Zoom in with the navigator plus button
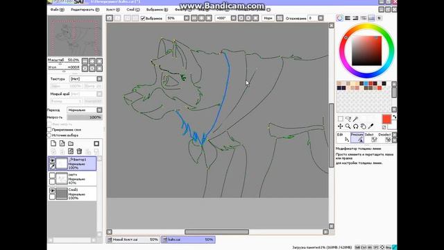This screenshot has height=250, width=444. 92,61
